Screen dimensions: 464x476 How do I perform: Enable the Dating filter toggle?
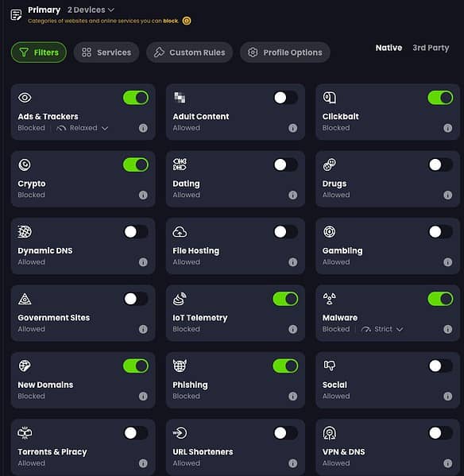coord(285,164)
